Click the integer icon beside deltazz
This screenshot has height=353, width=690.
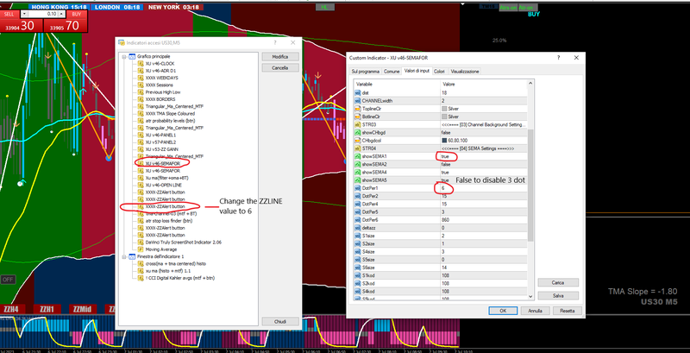click(x=358, y=228)
